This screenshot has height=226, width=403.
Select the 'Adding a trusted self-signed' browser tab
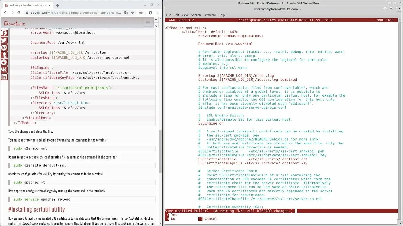[28, 5]
